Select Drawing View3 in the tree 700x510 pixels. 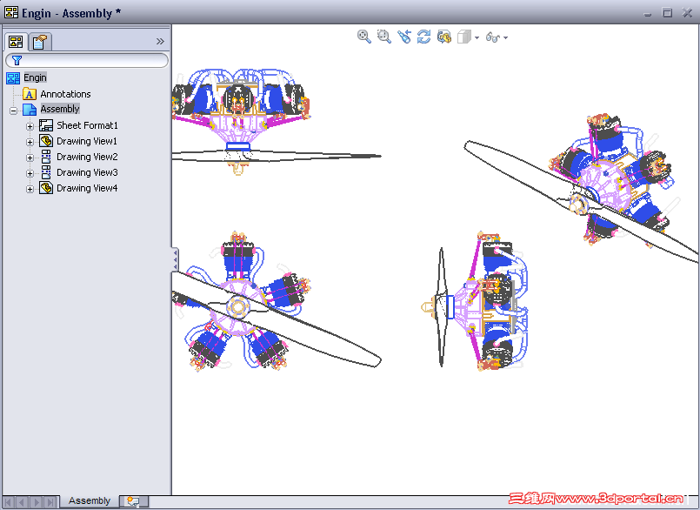coord(87,172)
